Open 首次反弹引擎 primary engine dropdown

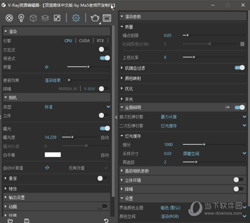point(245,117)
